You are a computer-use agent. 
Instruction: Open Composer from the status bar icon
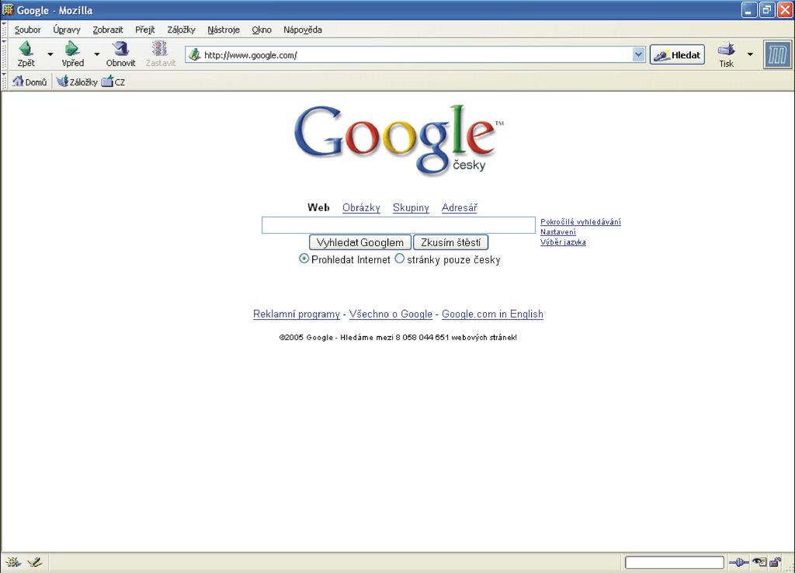(x=34, y=562)
